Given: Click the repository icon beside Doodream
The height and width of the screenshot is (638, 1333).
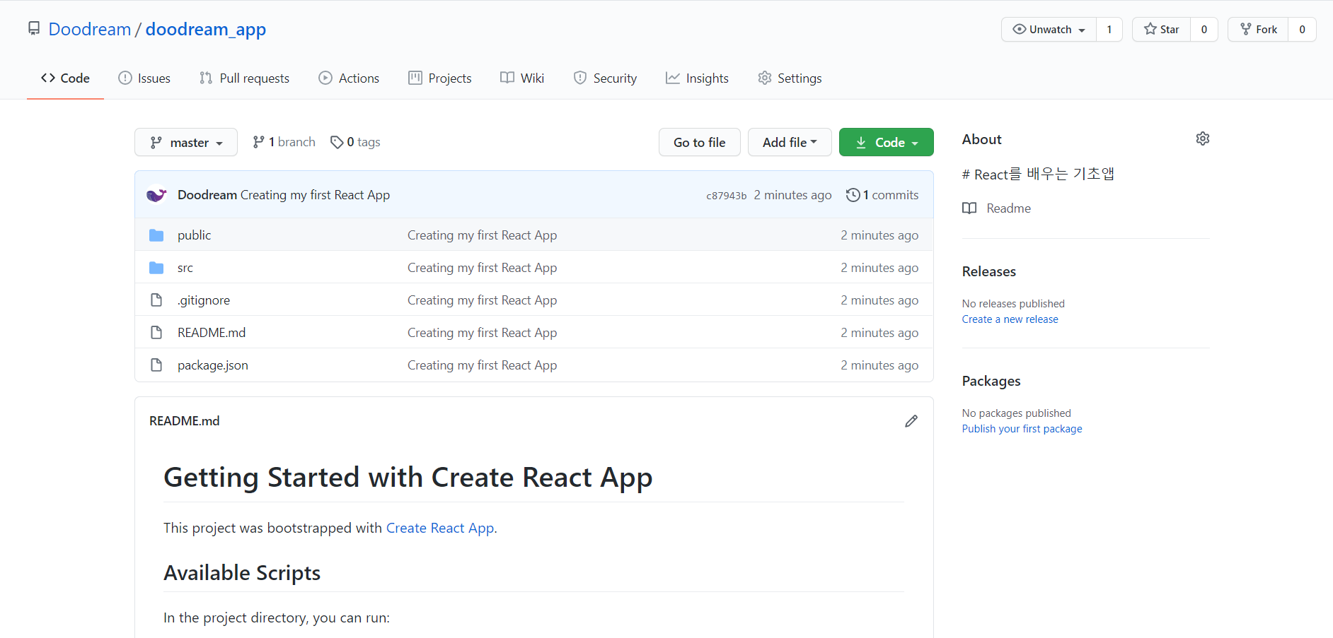Looking at the screenshot, I should click(34, 28).
